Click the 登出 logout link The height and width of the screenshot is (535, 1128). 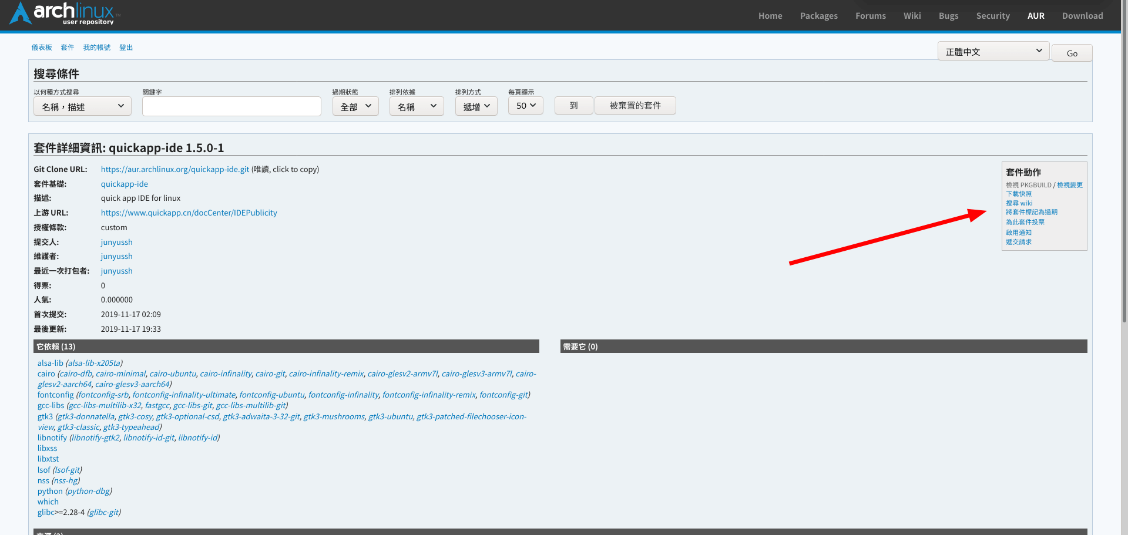(126, 48)
